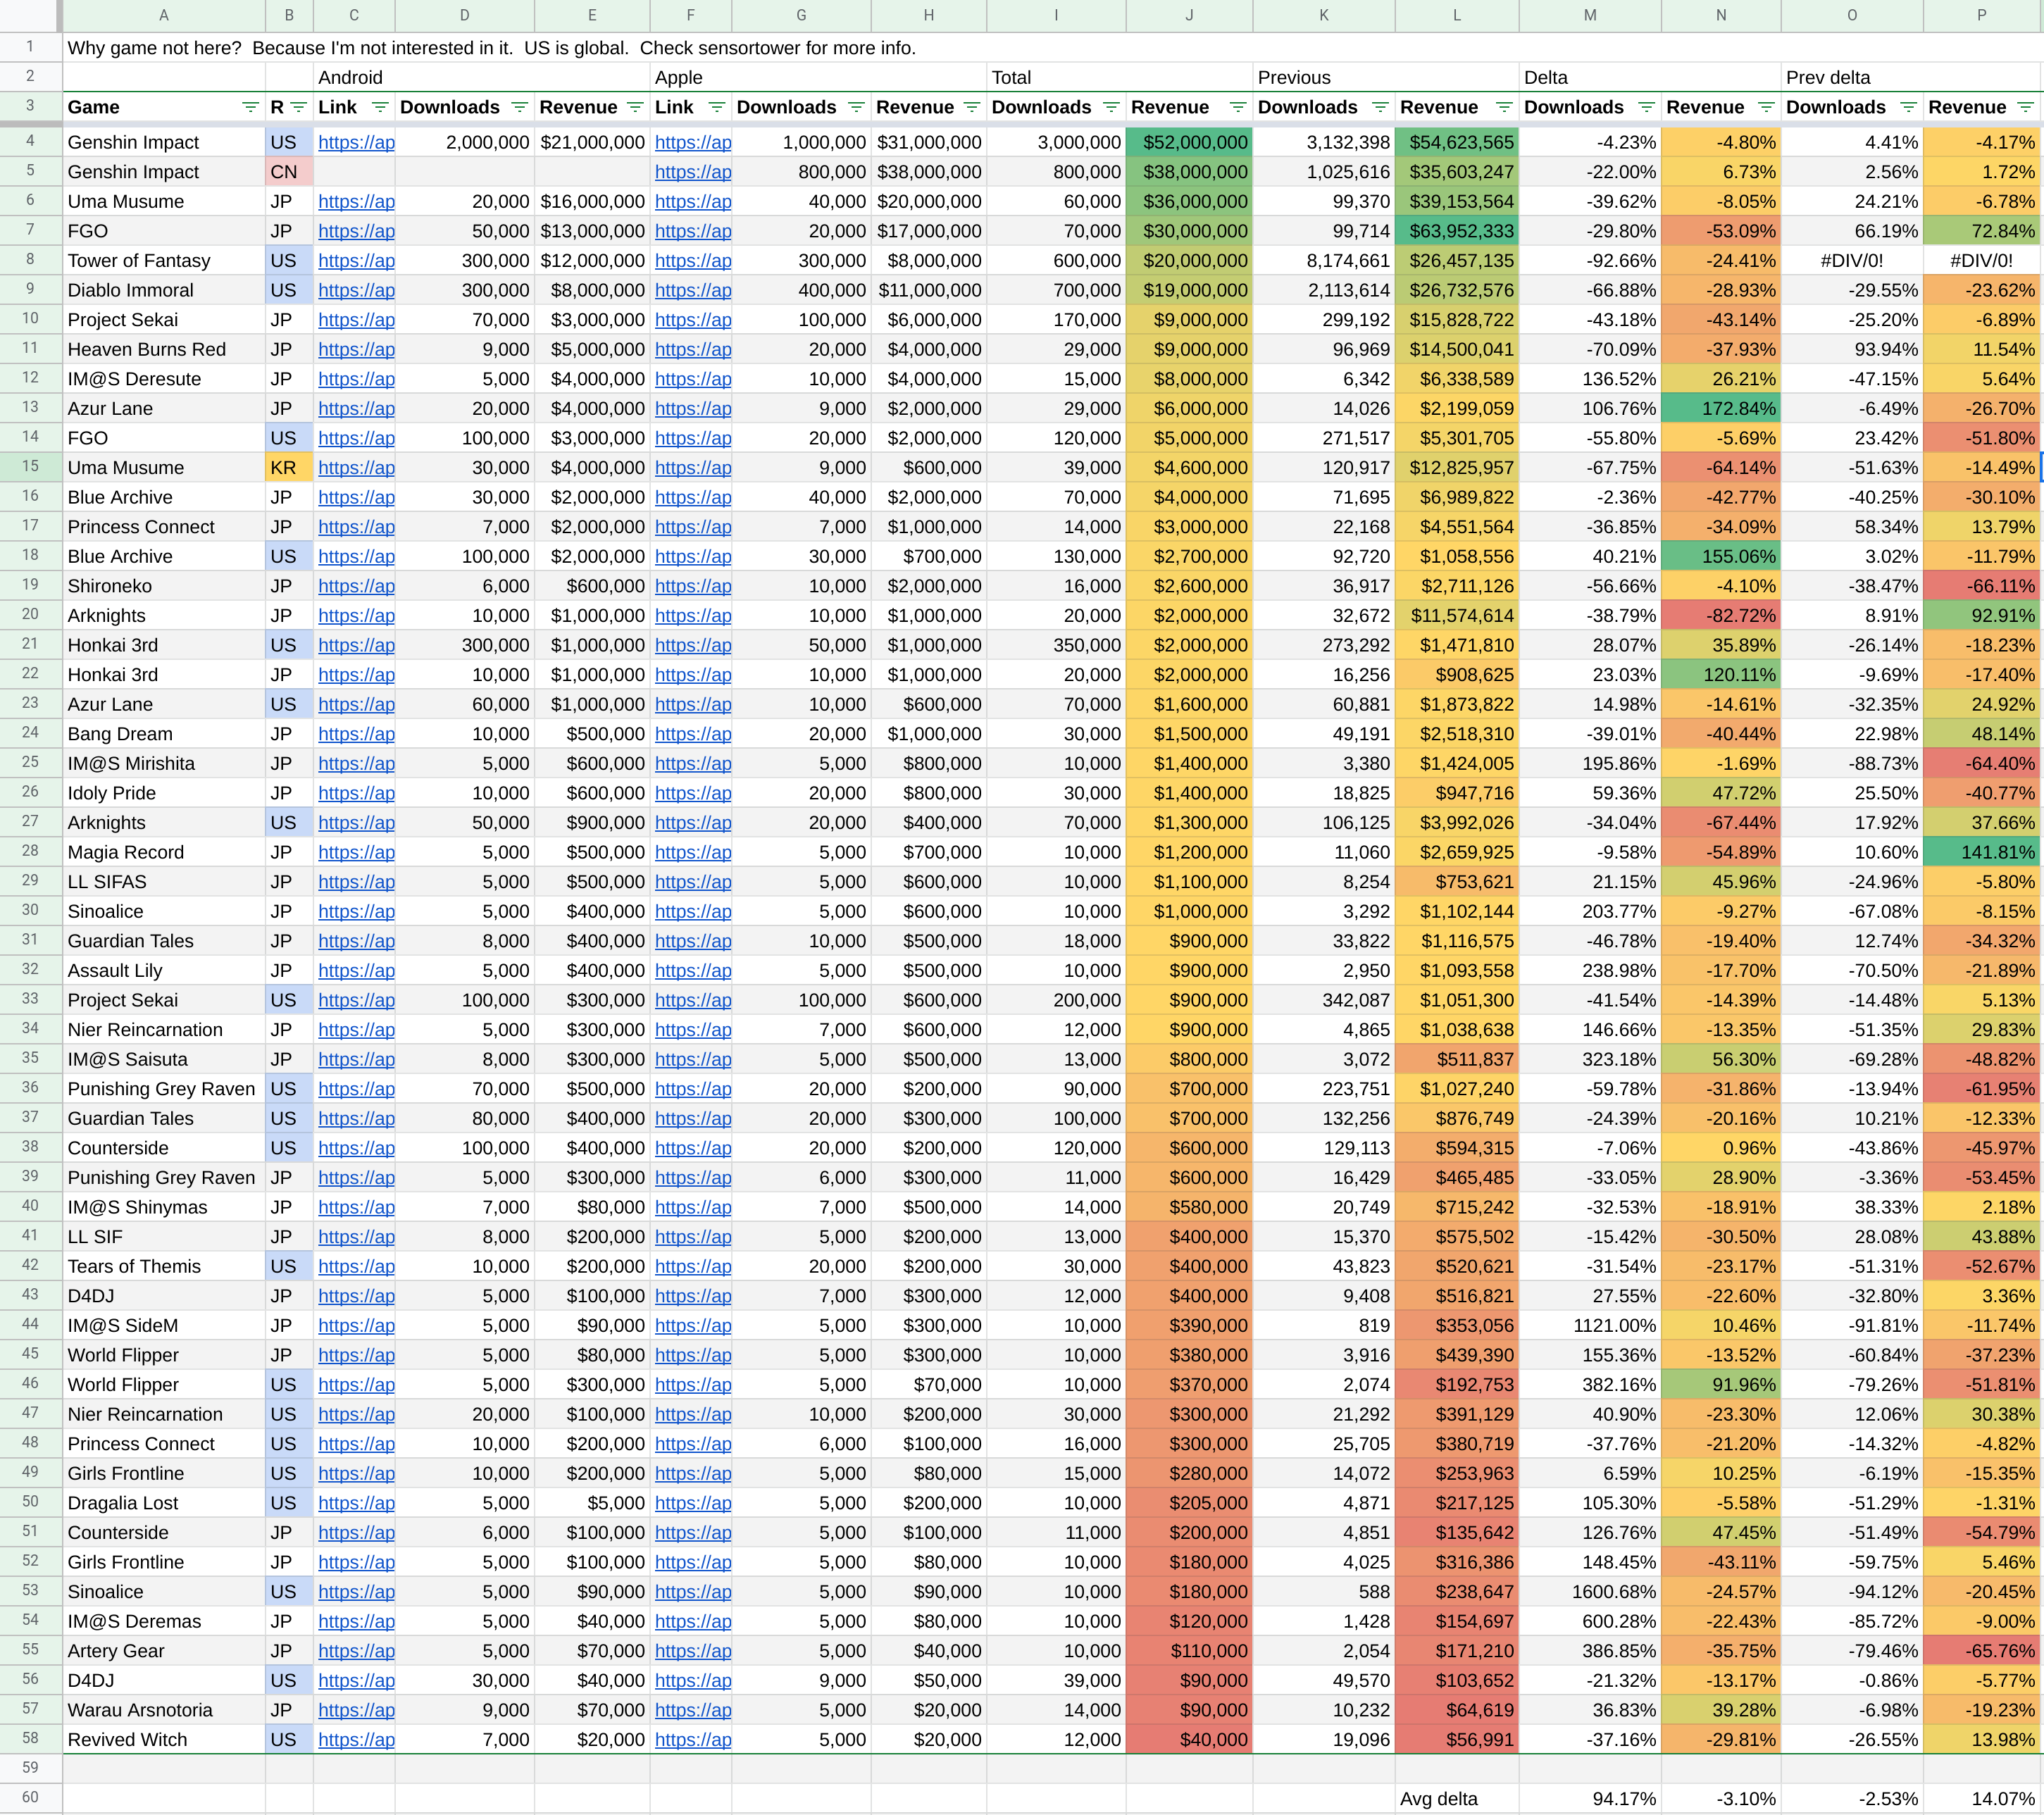The height and width of the screenshot is (1815, 2044).
Task: Open Genshin Impact US Android link
Action: [356, 142]
